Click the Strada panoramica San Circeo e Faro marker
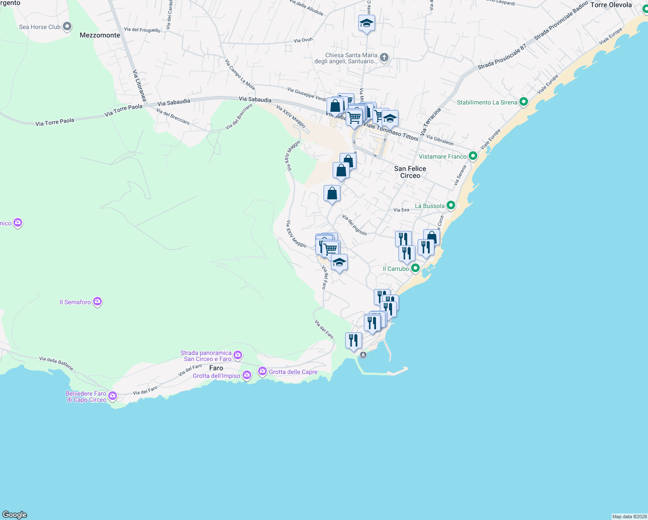648x520 pixels. pyautogui.click(x=237, y=354)
